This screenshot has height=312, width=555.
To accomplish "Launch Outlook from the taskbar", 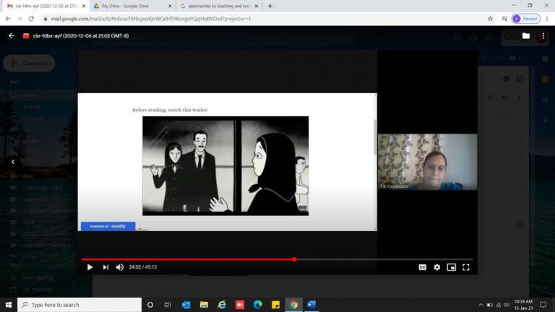I will [x=186, y=305].
